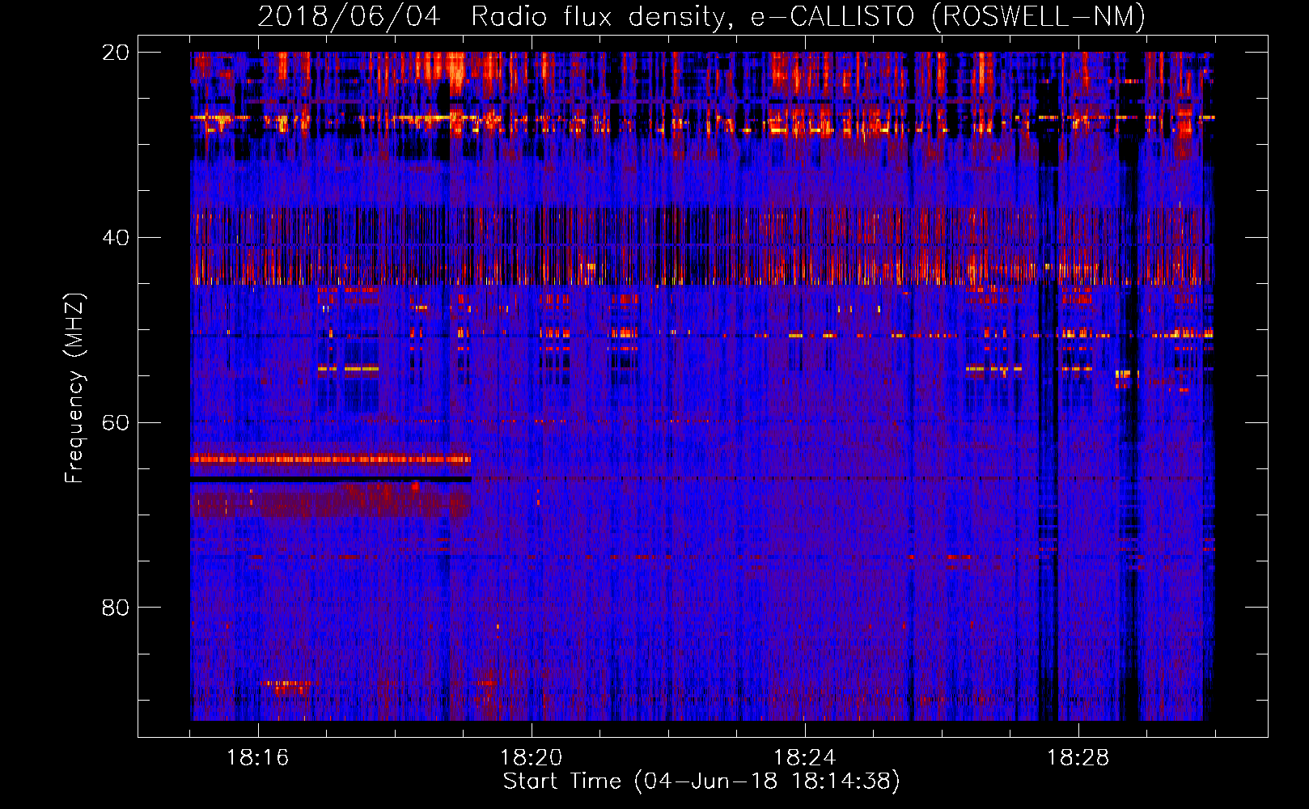Click the bright red horizontal band near 64 MHz
This screenshot has height=809, width=1309.
330,460
